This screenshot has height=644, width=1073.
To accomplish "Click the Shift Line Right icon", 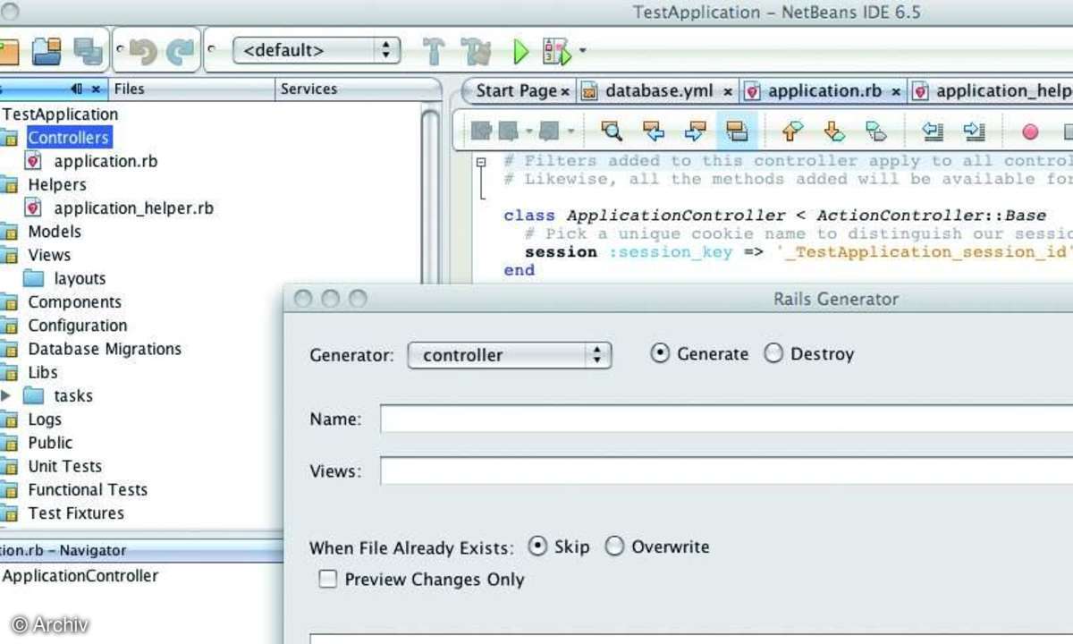I will coord(975,131).
